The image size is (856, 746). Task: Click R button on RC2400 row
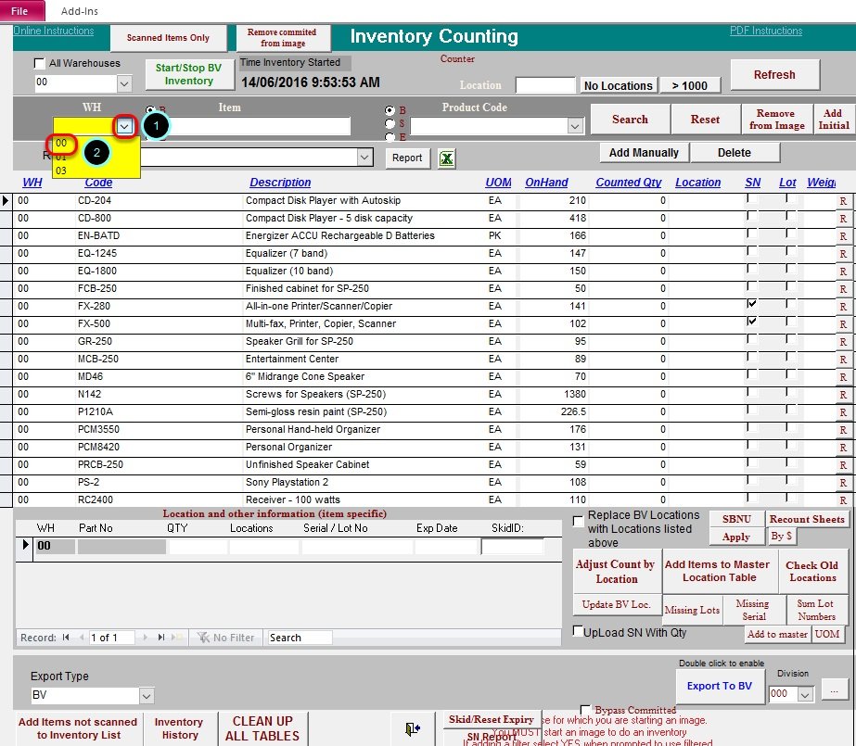(x=843, y=500)
